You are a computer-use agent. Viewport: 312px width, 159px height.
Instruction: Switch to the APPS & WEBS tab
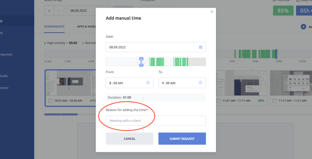pos(86,27)
